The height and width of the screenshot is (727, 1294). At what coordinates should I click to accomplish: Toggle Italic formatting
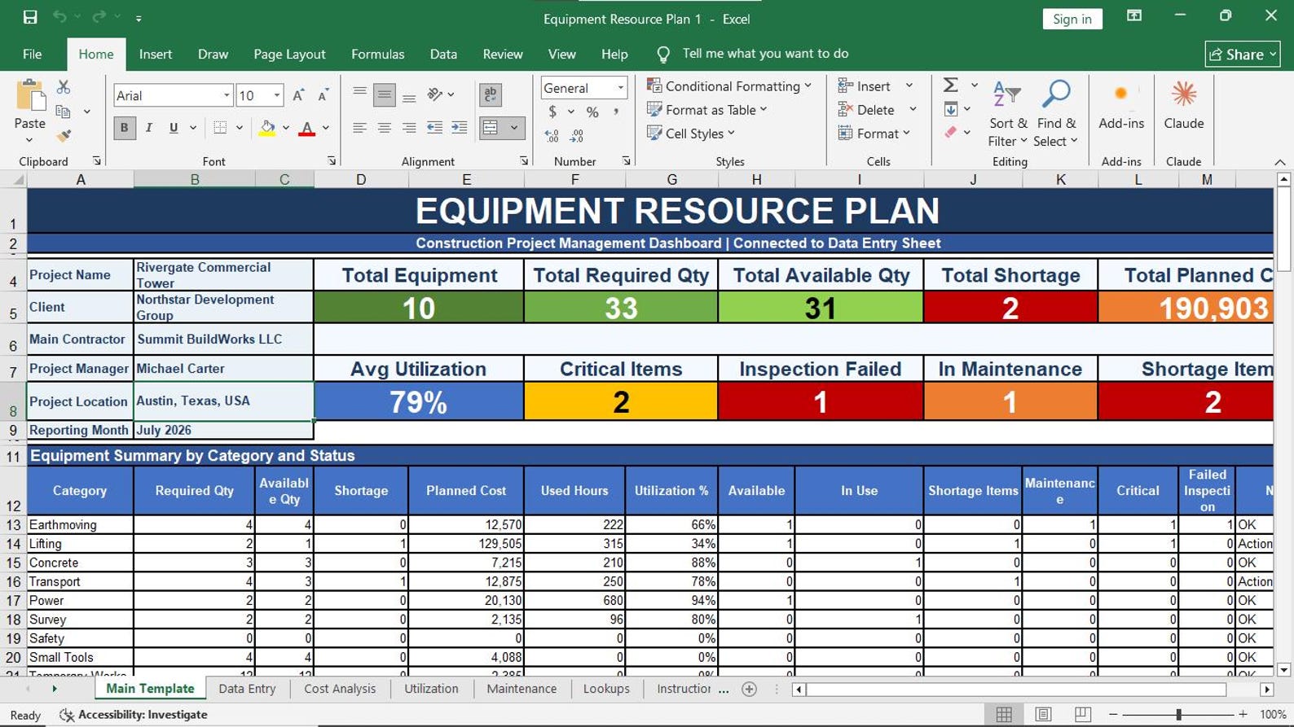[149, 128]
